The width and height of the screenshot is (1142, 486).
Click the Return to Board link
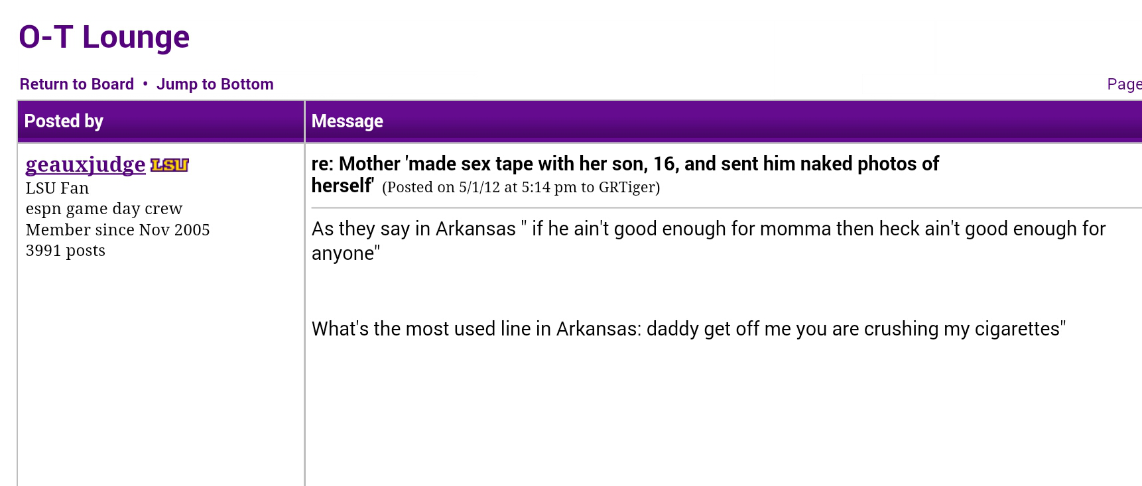tap(77, 84)
